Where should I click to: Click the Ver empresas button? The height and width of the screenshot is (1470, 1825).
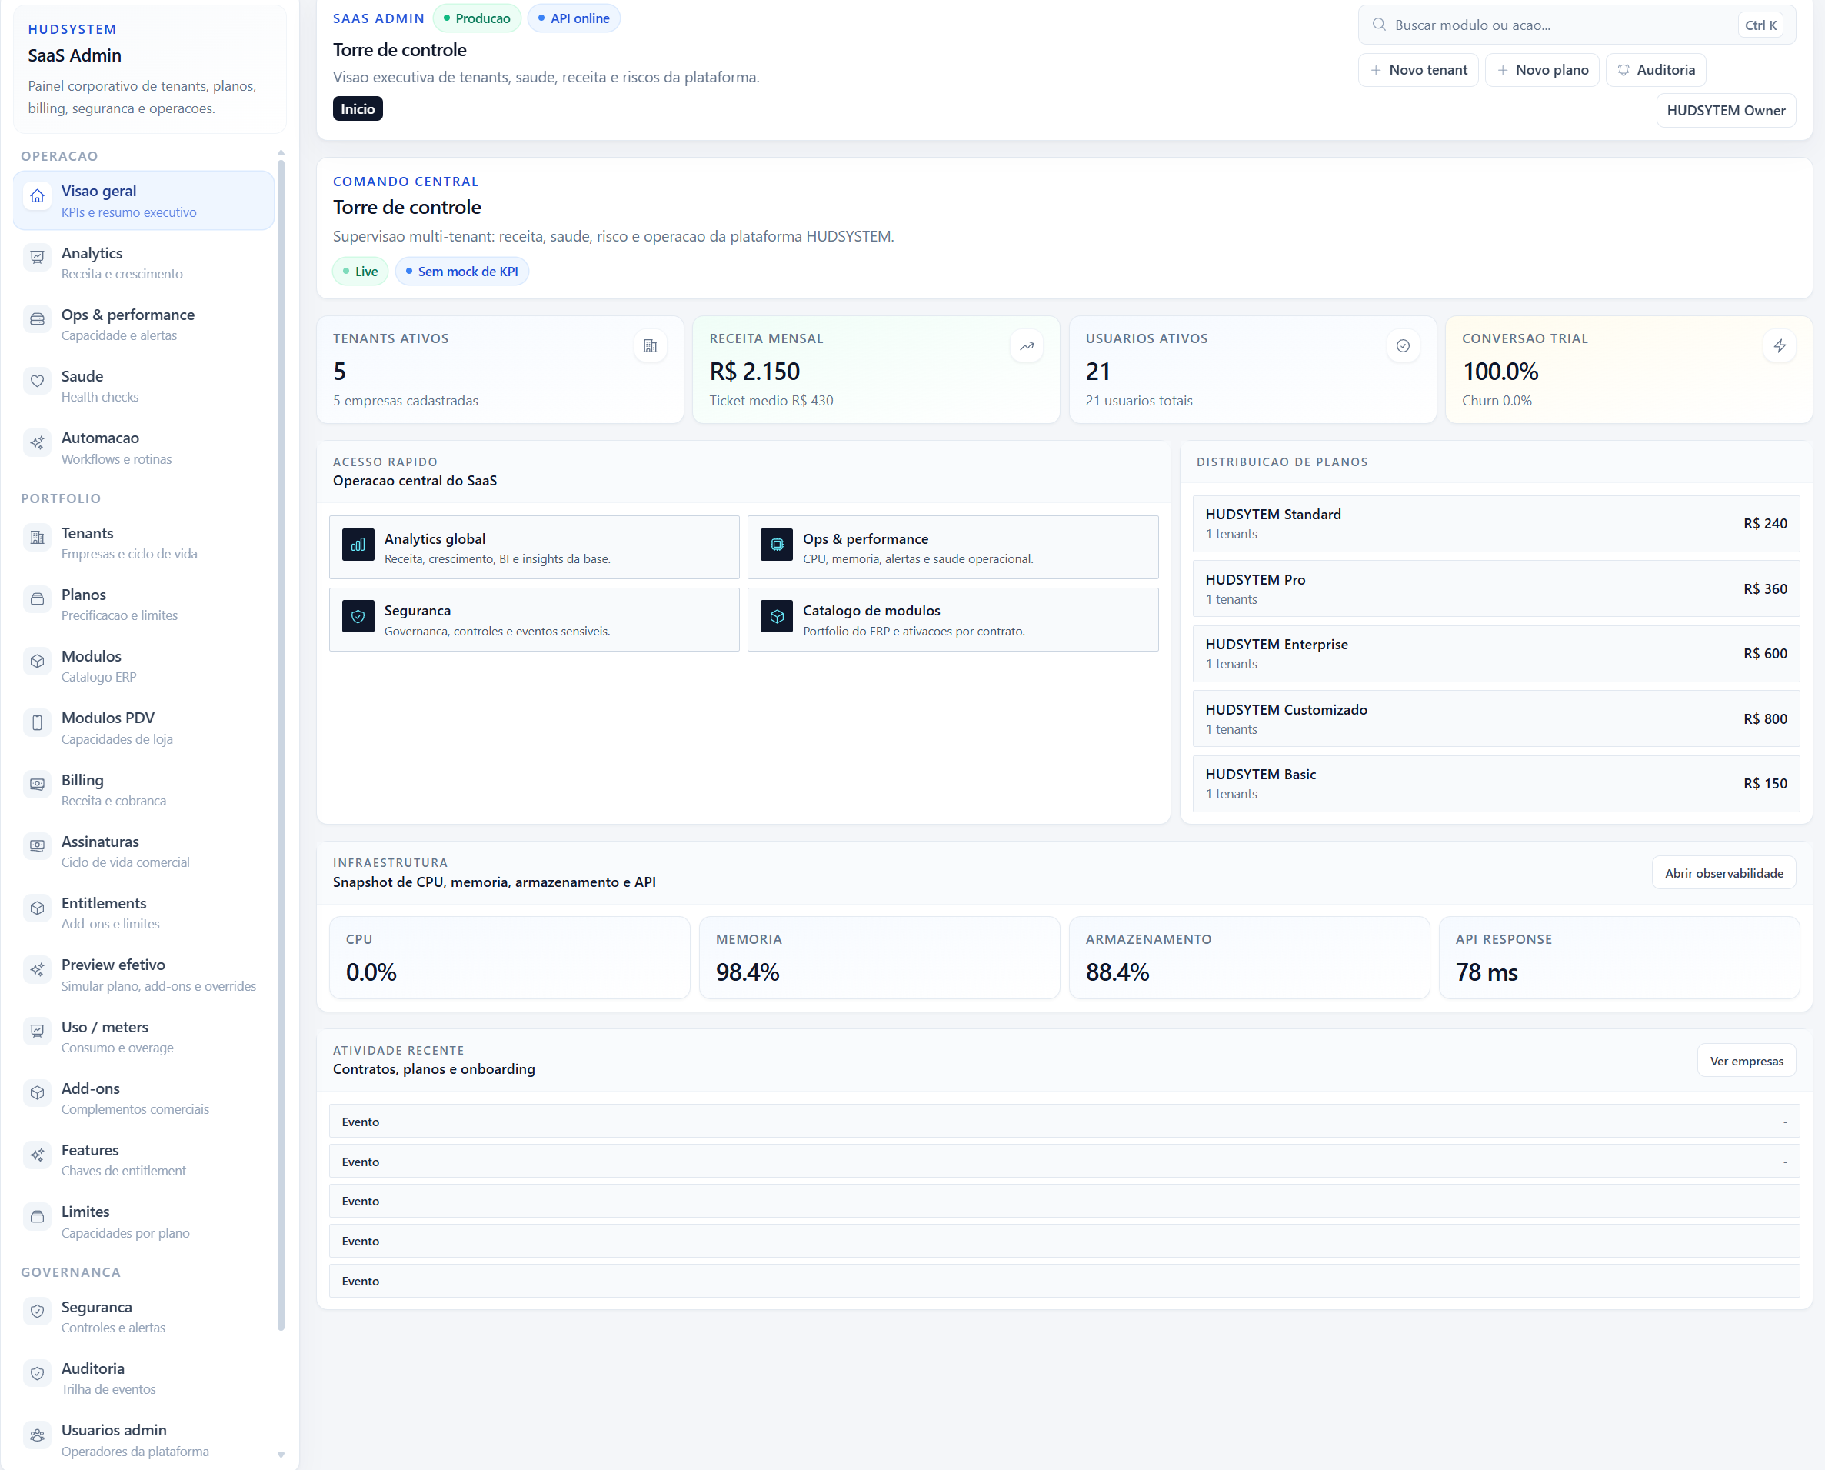pos(1746,1061)
